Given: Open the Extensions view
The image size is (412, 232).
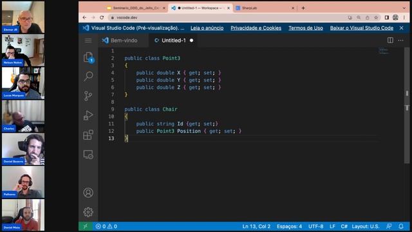Looking at the screenshot, I should point(88,135).
